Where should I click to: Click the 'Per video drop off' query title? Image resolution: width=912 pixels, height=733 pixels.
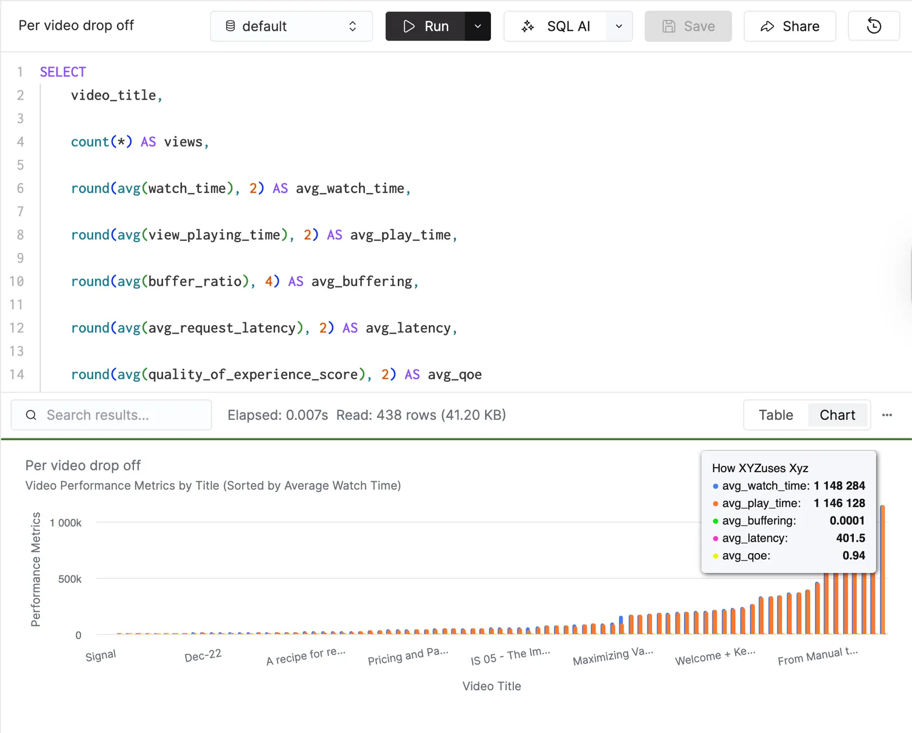tap(76, 26)
